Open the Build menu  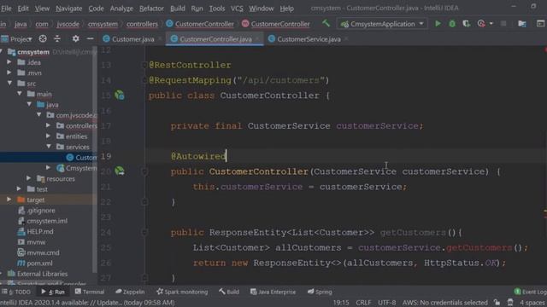click(178, 8)
